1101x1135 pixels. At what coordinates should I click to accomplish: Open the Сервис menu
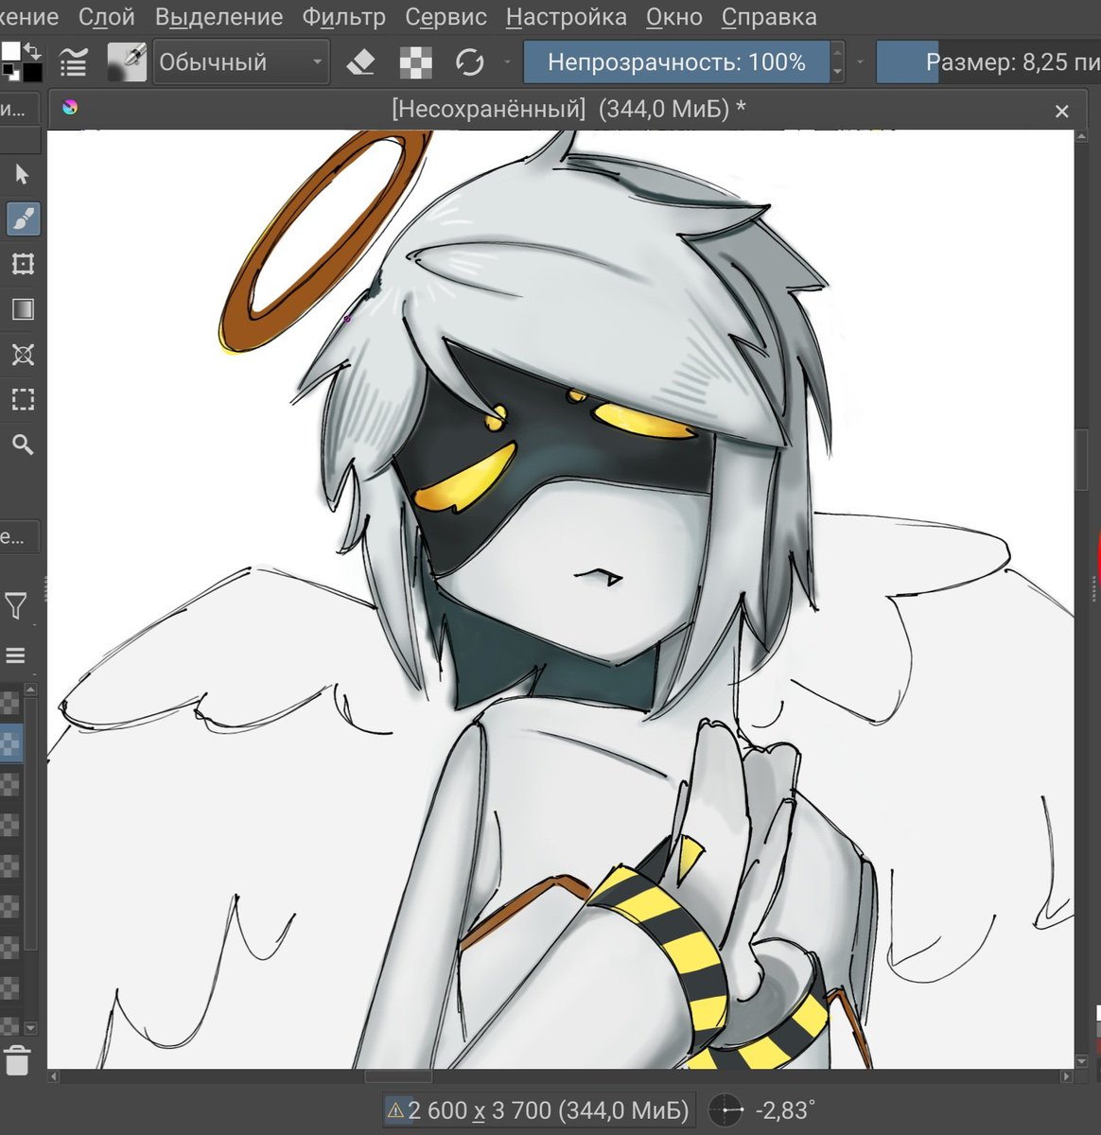(x=446, y=17)
